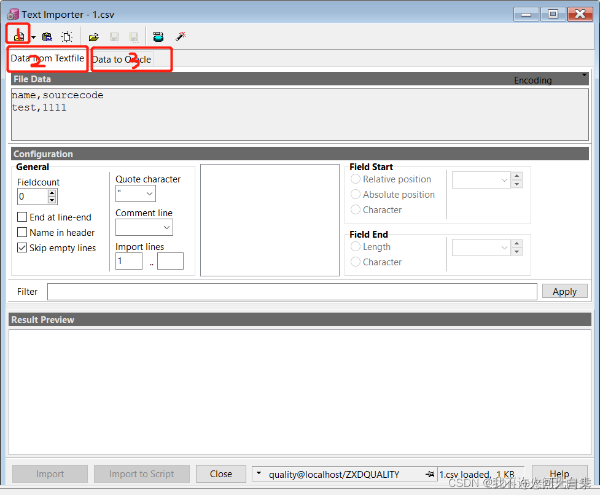Click the database import toolbar icon

(158, 37)
